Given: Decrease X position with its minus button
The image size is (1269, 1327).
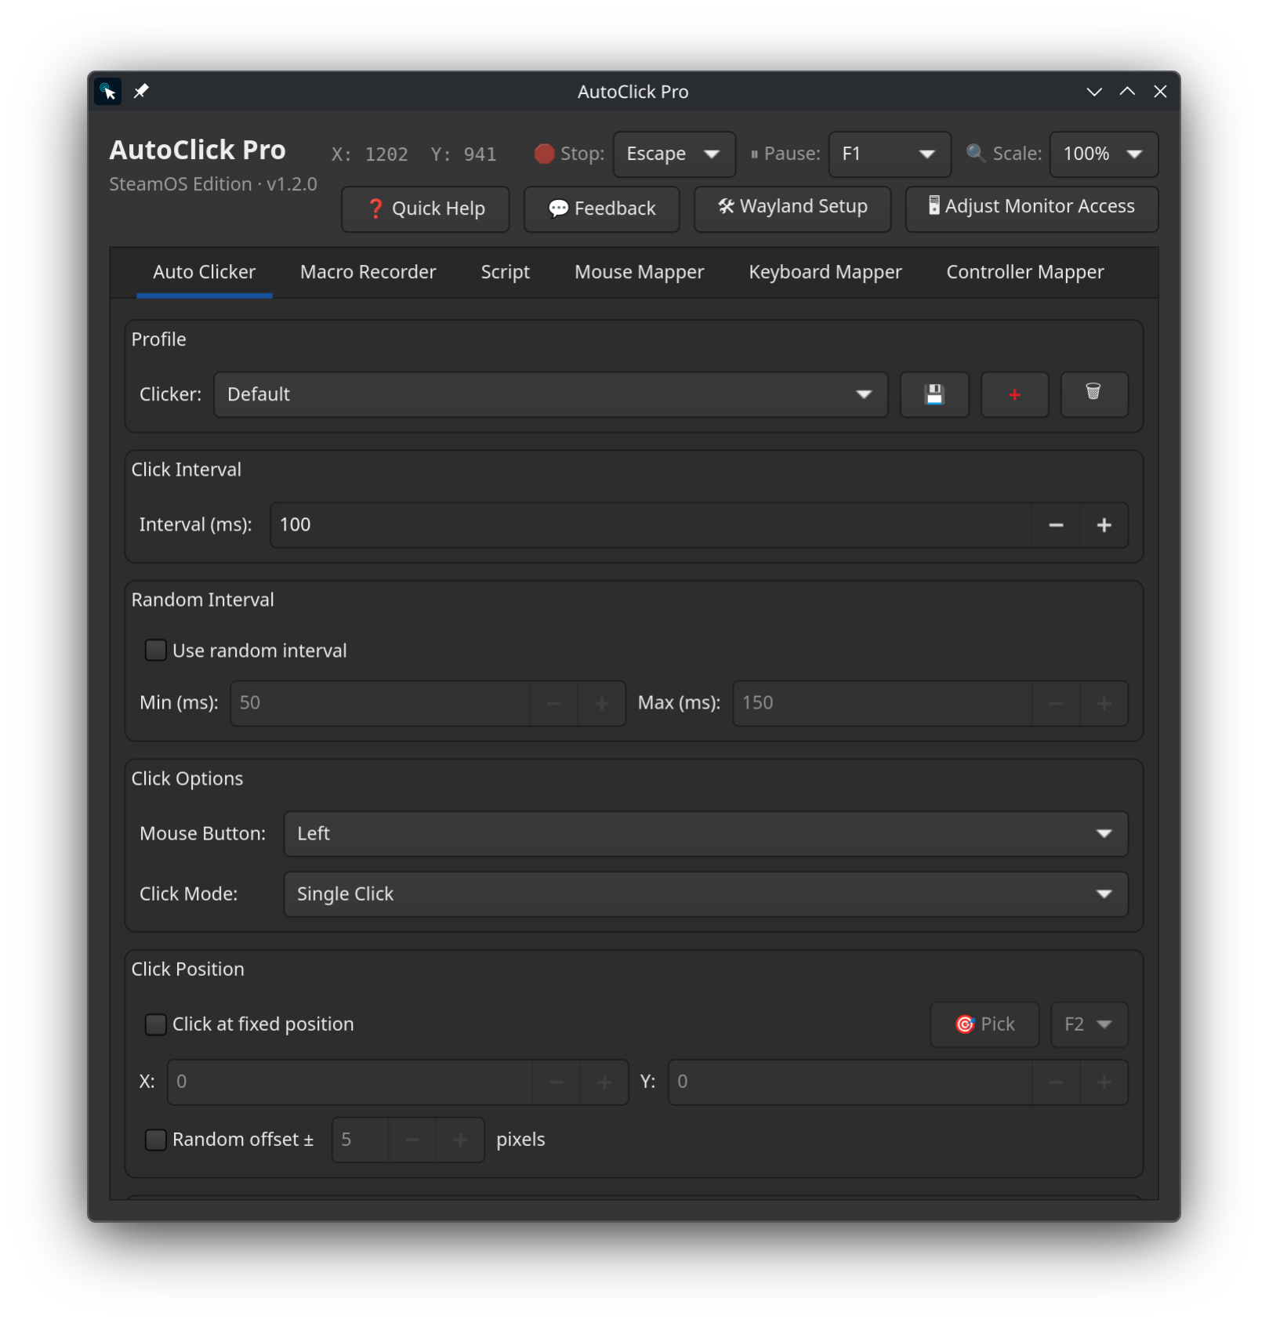Looking at the screenshot, I should tap(557, 1082).
